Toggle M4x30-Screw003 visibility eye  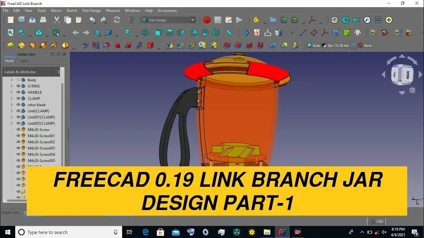[18, 148]
